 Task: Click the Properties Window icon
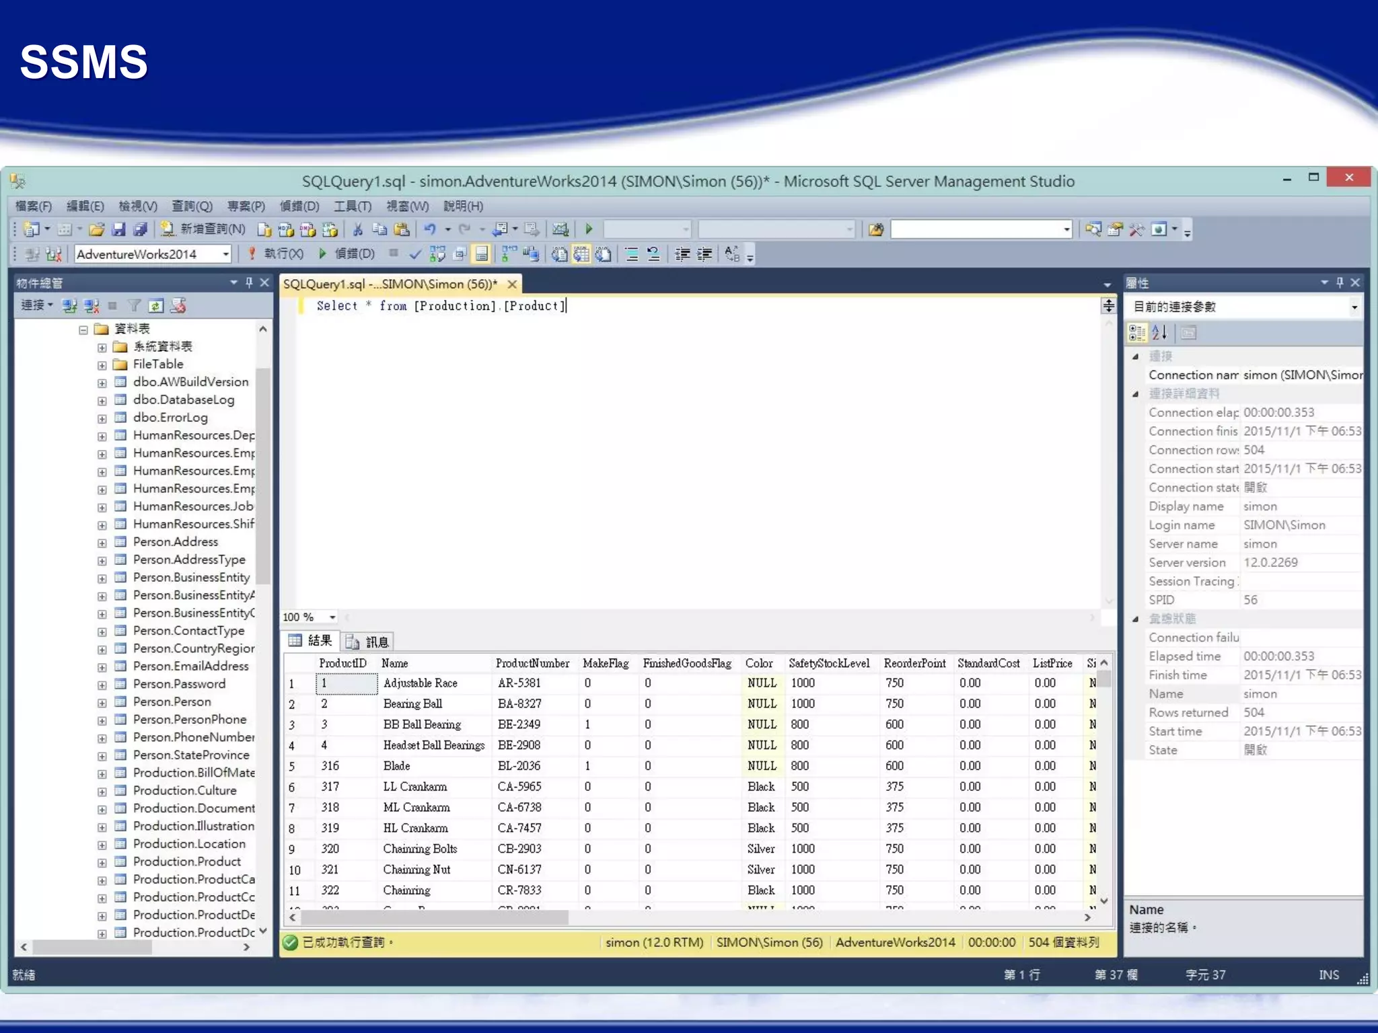tap(1115, 230)
